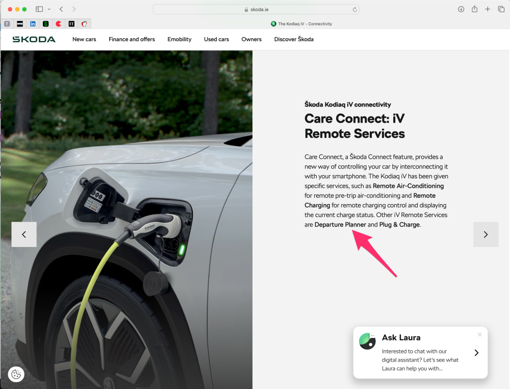Open the Share menu
This screenshot has width=510, height=389.
[474, 9]
